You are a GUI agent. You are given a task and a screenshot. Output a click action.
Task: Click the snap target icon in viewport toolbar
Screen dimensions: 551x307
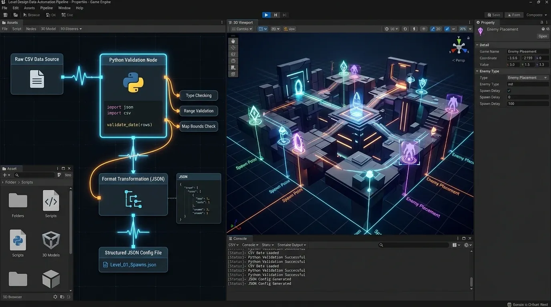(x=387, y=29)
